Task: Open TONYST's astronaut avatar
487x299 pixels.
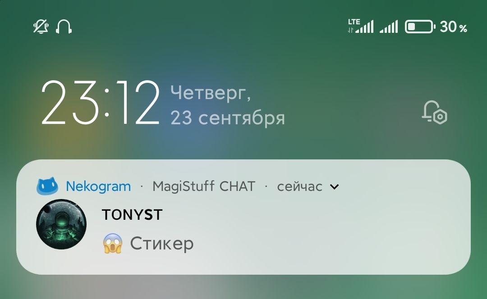Action: pyautogui.click(x=61, y=224)
